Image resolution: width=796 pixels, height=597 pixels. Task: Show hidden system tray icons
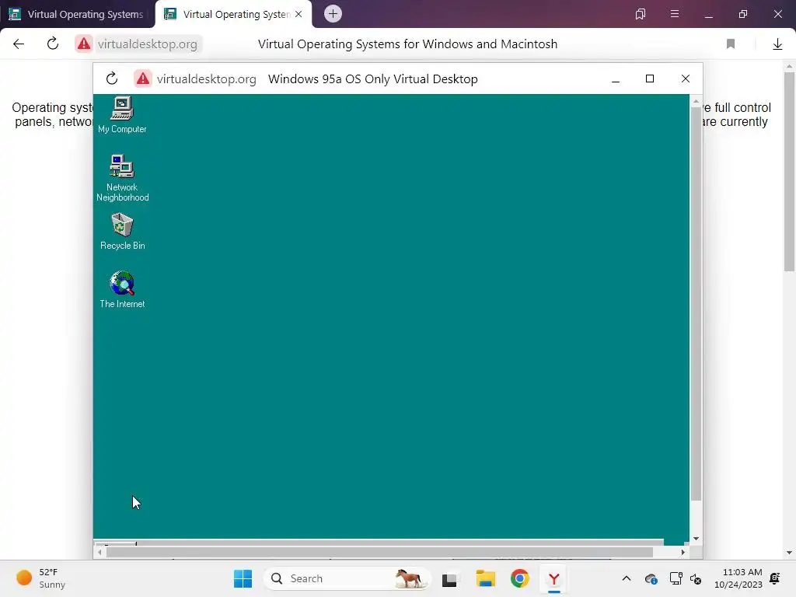(627, 578)
